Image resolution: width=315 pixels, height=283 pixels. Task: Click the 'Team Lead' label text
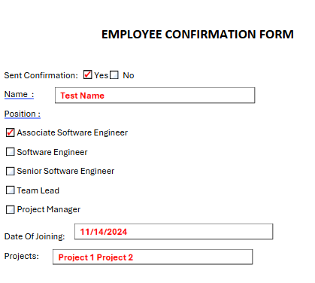click(38, 190)
